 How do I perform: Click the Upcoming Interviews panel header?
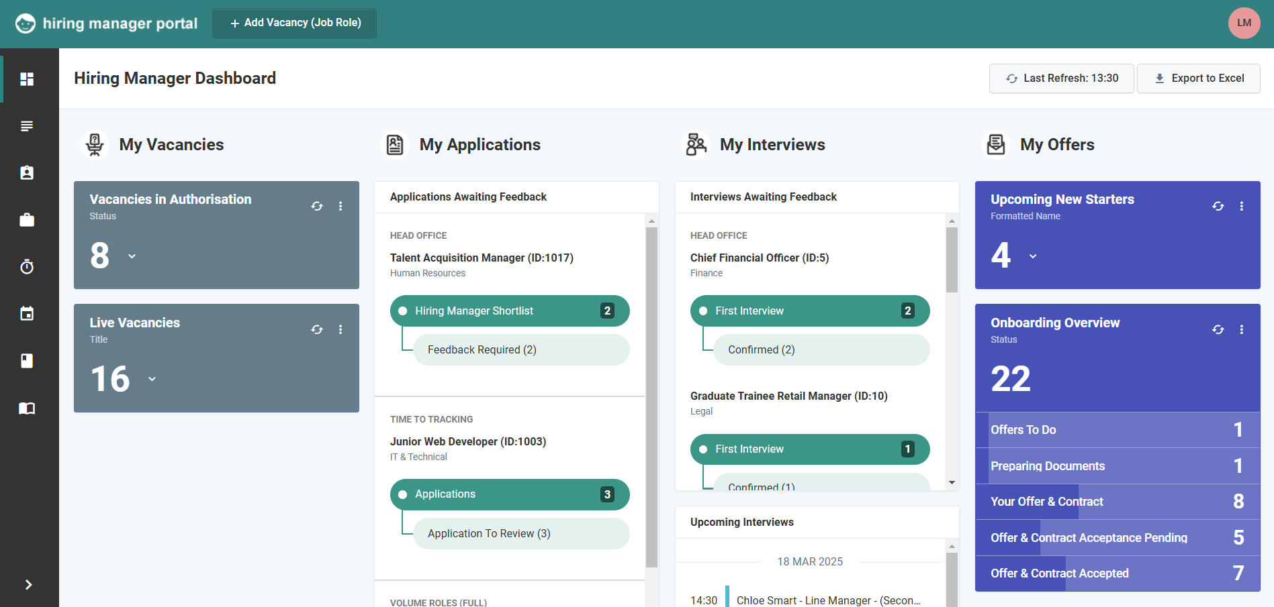(x=817, y=522)
